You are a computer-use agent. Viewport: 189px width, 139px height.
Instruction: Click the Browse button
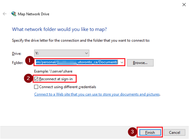click(x=140, y=63)
